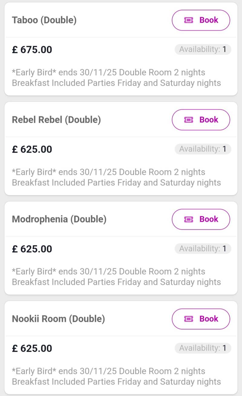Click the Availability badge on Modrophenia card
Screen dimensions: 242x396
[x=203, y=249]
